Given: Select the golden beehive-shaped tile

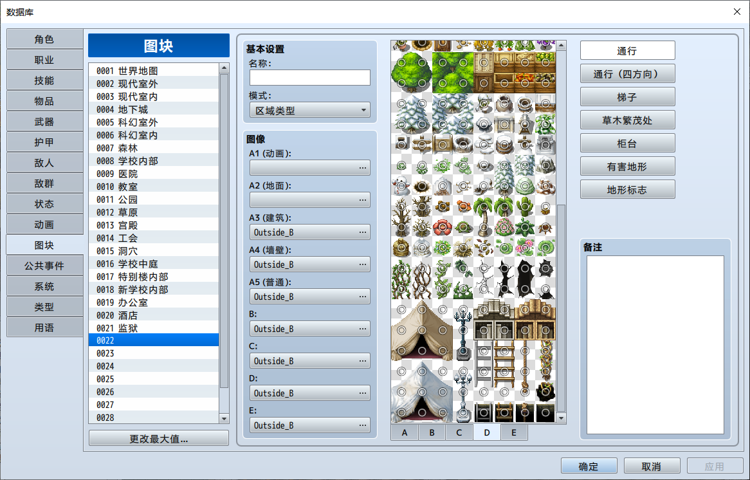Looking at the screenshot, I should [x=401, y=248].
